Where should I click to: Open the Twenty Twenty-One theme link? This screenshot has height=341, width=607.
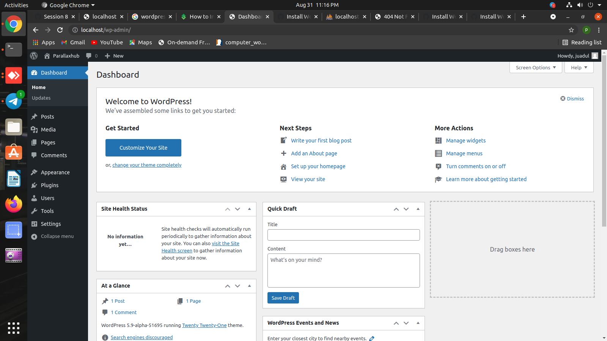[x=204, y=325]
